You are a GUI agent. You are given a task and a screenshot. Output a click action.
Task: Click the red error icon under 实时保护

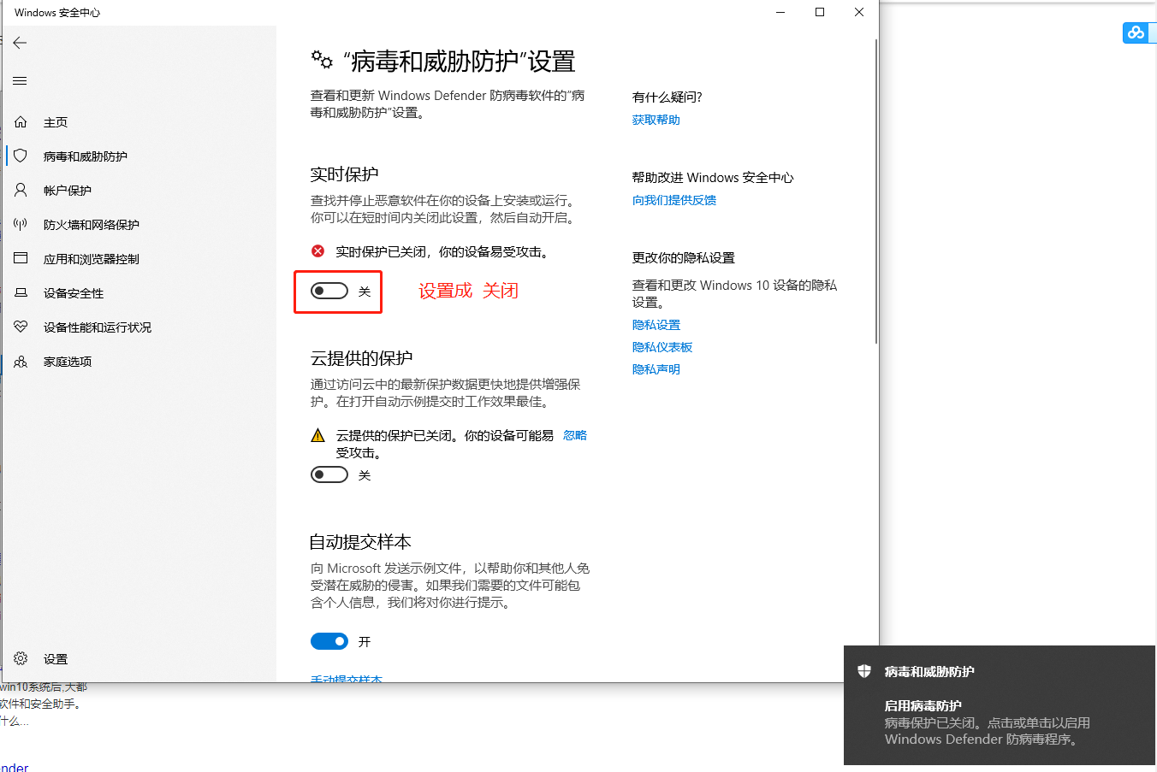pos(317,251)
